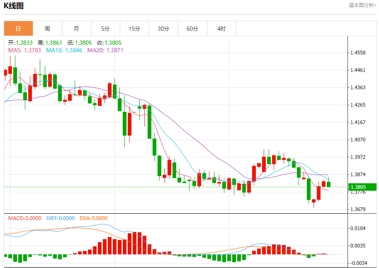379x268 pixels.
Task: Click the MACD:0.0000 label
Action: coord(24,218)
